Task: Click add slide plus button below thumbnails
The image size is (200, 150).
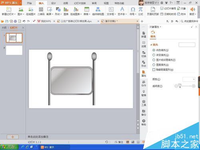Action: [x=13, y=137]
